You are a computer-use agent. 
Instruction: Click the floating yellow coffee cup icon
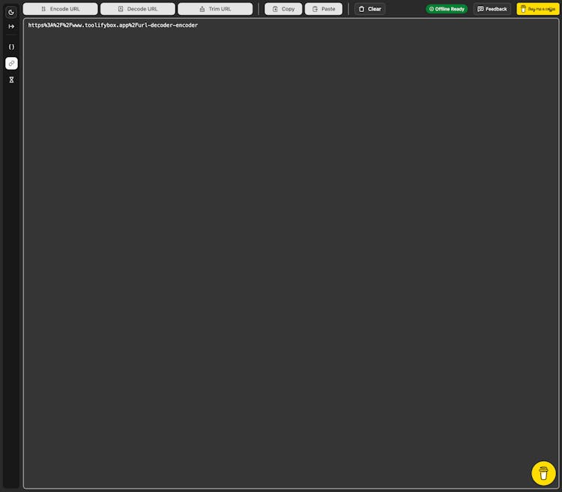tap(543, 473)
